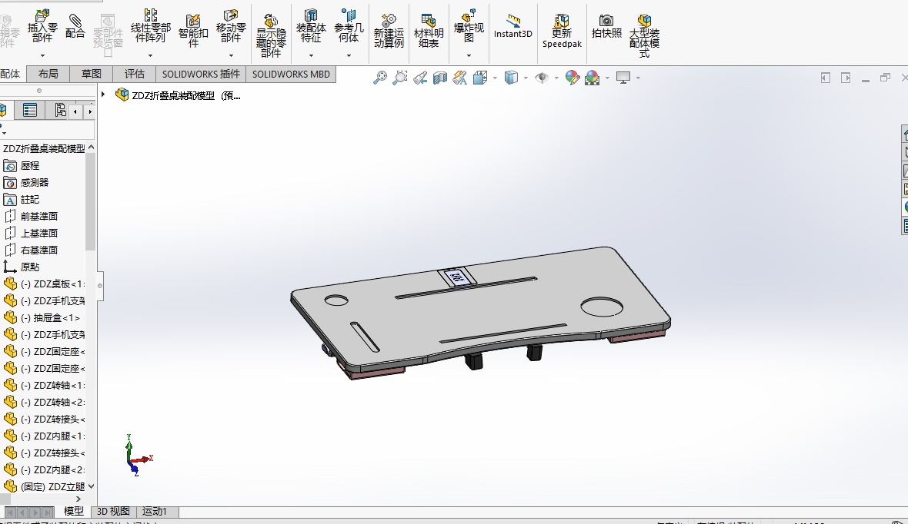Switch to the 评估 tab
908x524 pixels.
click(135, 74)
